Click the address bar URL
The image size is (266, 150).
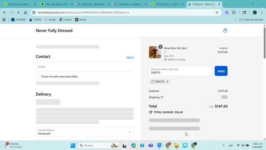pyautogui.click(x=83, y=12)
